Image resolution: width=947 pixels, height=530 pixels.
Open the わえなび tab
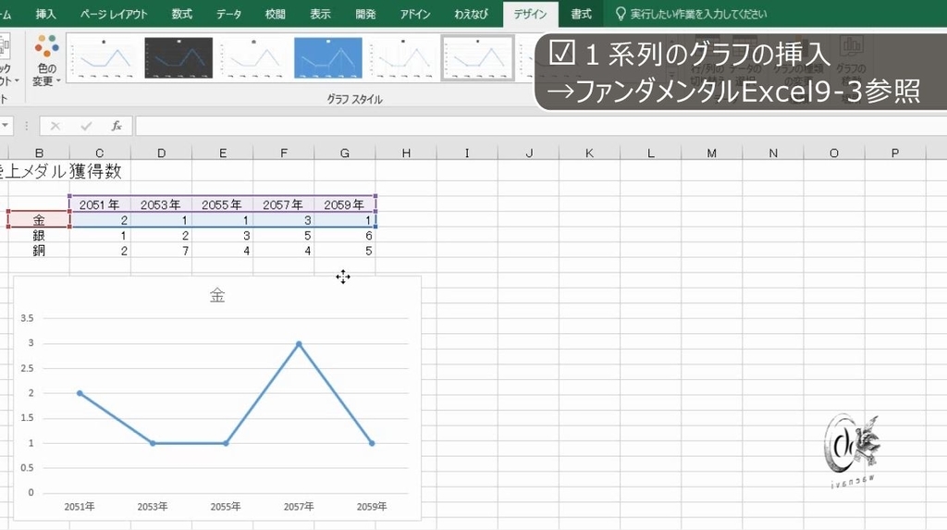[x=471, y=14]
